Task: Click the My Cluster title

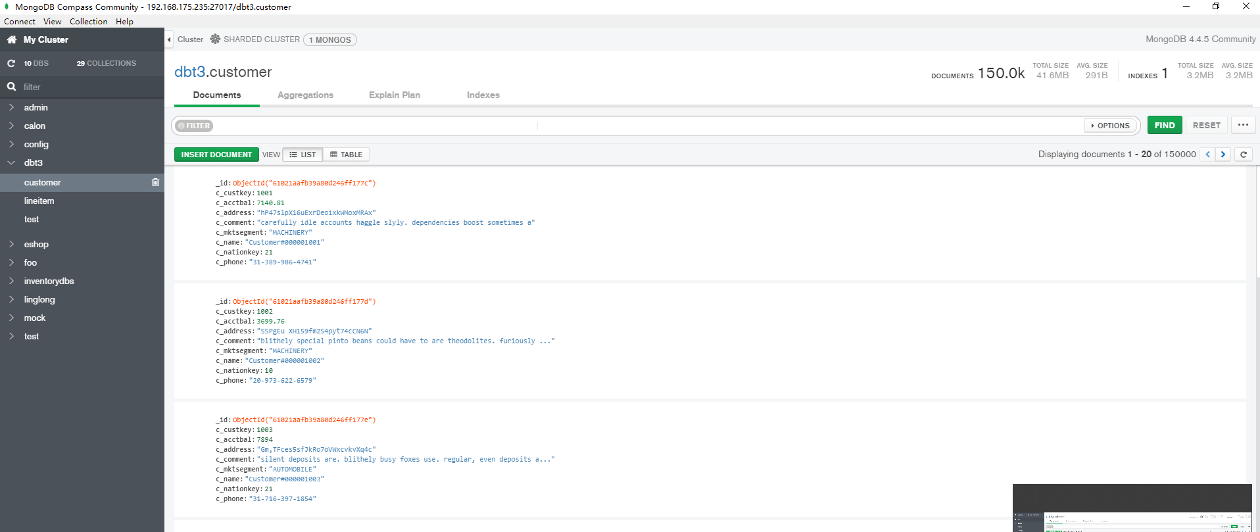Action: [x=46, y=39]
